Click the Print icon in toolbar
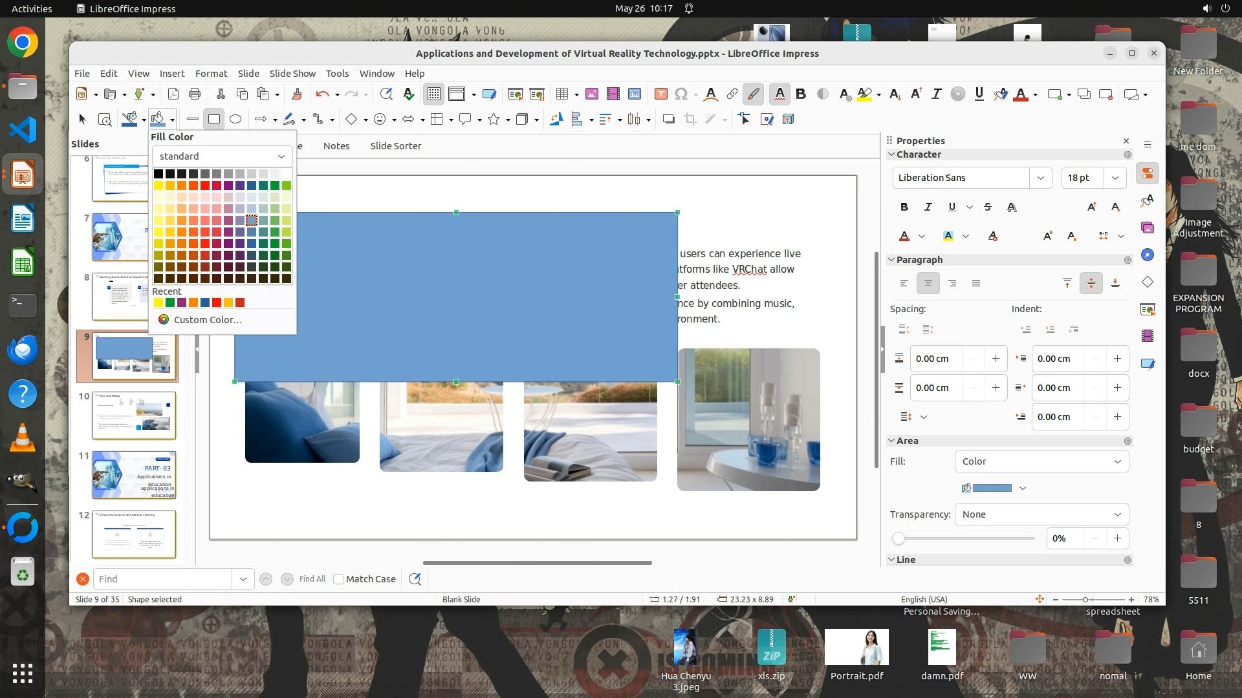 click(x=195, y=94)
